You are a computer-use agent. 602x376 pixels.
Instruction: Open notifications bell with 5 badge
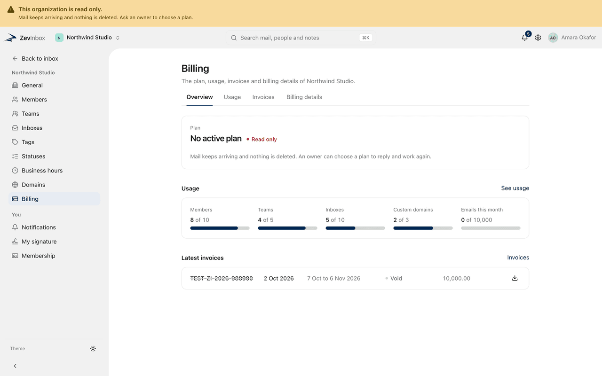(525, 38)
